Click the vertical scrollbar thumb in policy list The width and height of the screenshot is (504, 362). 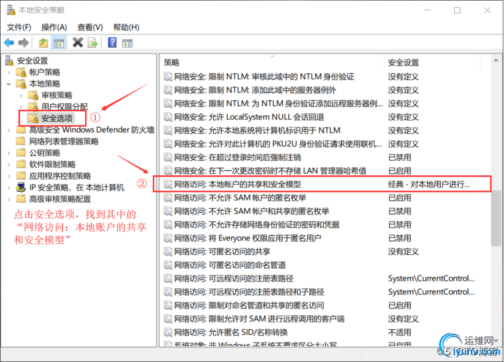pyautogui.click(x=496, y=218)
